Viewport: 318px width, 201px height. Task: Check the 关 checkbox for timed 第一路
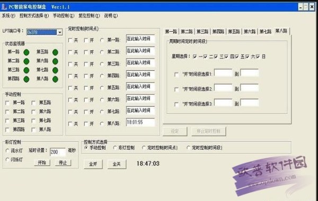tap(70, 40)
